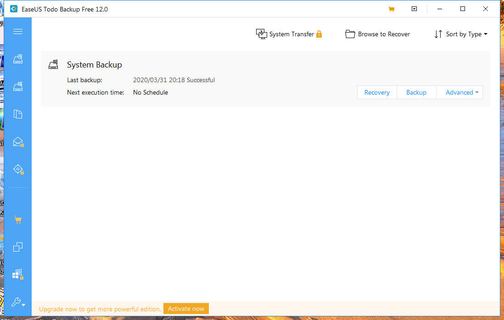This screenshot has width=504, height=320.
Task: Click System Transfer
Action: click(x=285, y=34)
